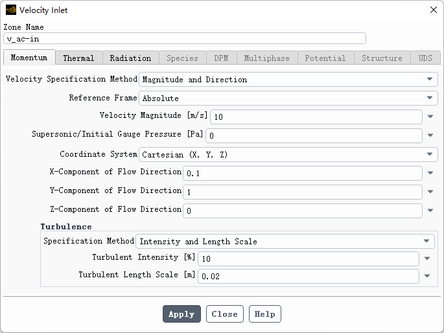Select the Momentum tab
The height and width of the screenshot is (333, 444).
pyautogui.click(x=29, y=58)
